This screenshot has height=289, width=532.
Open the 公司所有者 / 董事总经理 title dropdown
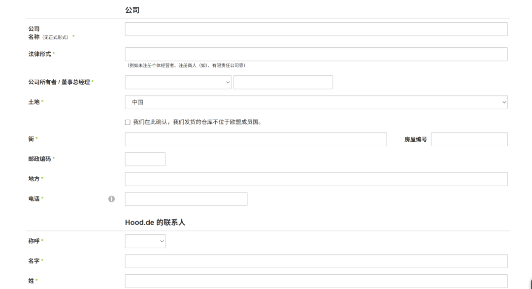tap(178, 82)
